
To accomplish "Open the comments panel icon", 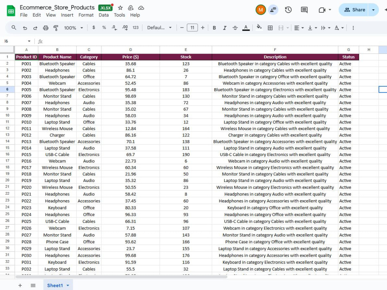I will tap(304, 10).
